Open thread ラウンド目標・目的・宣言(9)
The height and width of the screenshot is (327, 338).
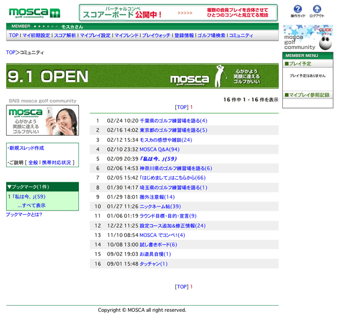pyautogui.click(x=168, y=216)
